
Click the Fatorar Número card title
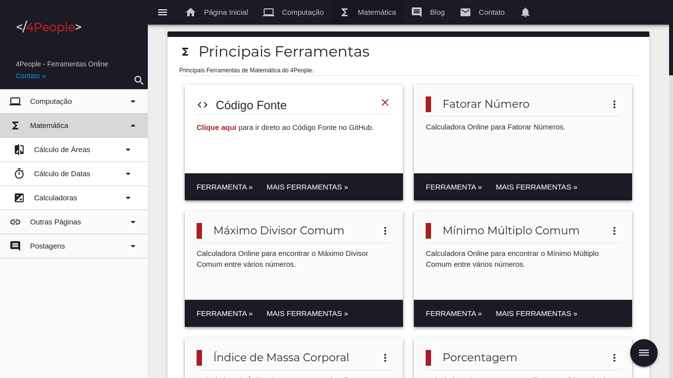486,104
